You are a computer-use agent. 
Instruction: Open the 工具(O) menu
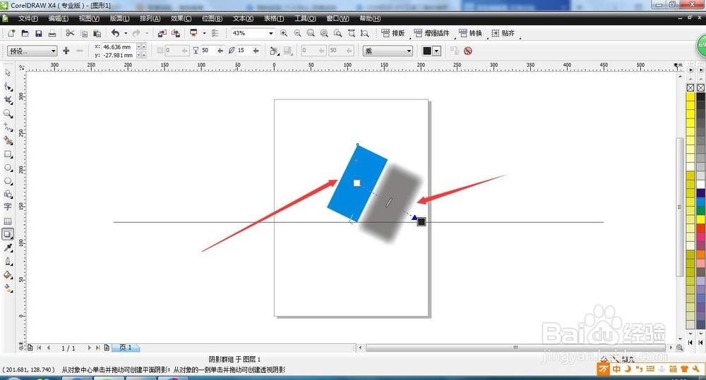tap(305, 18)
